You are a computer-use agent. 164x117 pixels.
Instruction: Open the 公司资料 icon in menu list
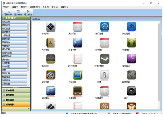(51, 27)
